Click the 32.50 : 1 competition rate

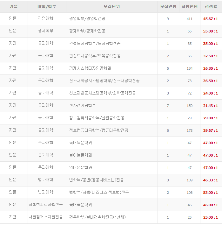[x=210, y=56]
